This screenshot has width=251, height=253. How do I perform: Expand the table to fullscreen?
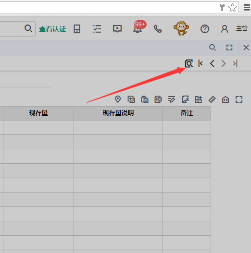point(239,99)
